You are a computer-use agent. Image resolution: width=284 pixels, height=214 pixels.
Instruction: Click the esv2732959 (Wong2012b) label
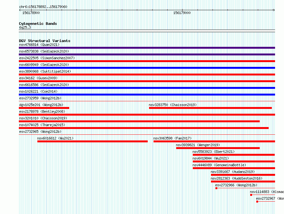click(x=40, y=98)
